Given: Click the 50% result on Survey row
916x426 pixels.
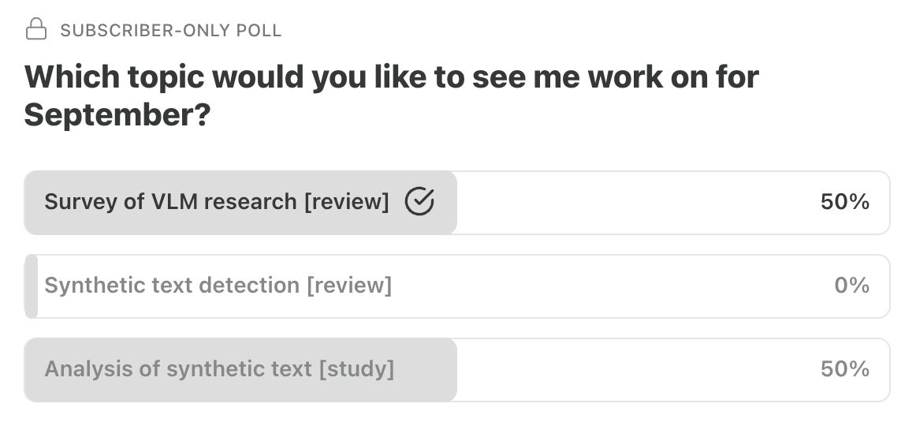Looking at the screenshot, I should pos(844,203).
